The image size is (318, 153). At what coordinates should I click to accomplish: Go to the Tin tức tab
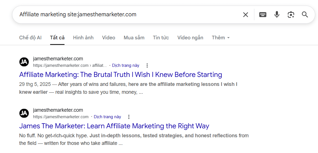[x=161, y=38]
